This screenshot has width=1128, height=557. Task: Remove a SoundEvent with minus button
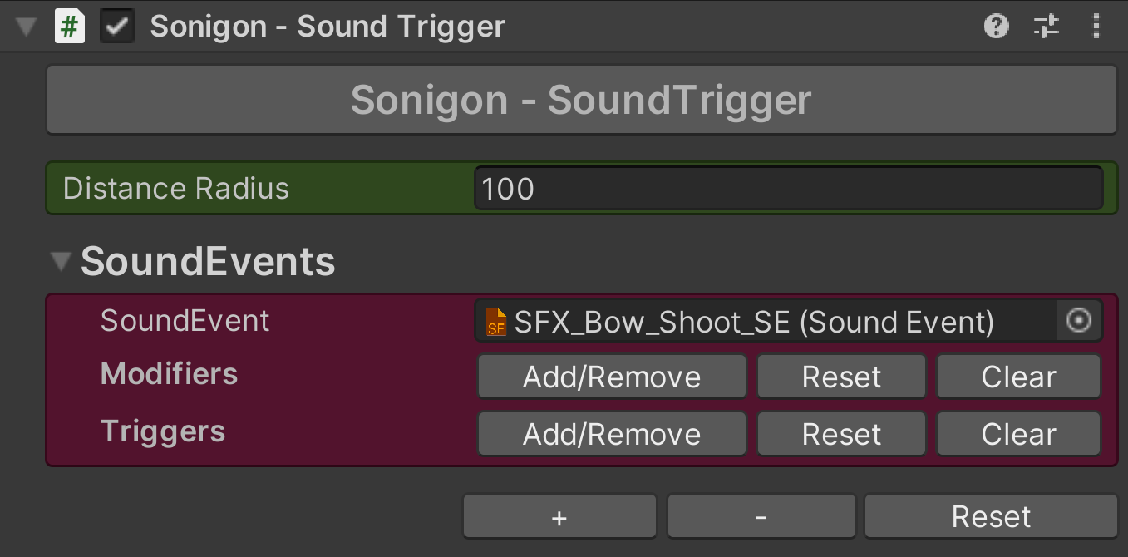[x=761, y=517]
